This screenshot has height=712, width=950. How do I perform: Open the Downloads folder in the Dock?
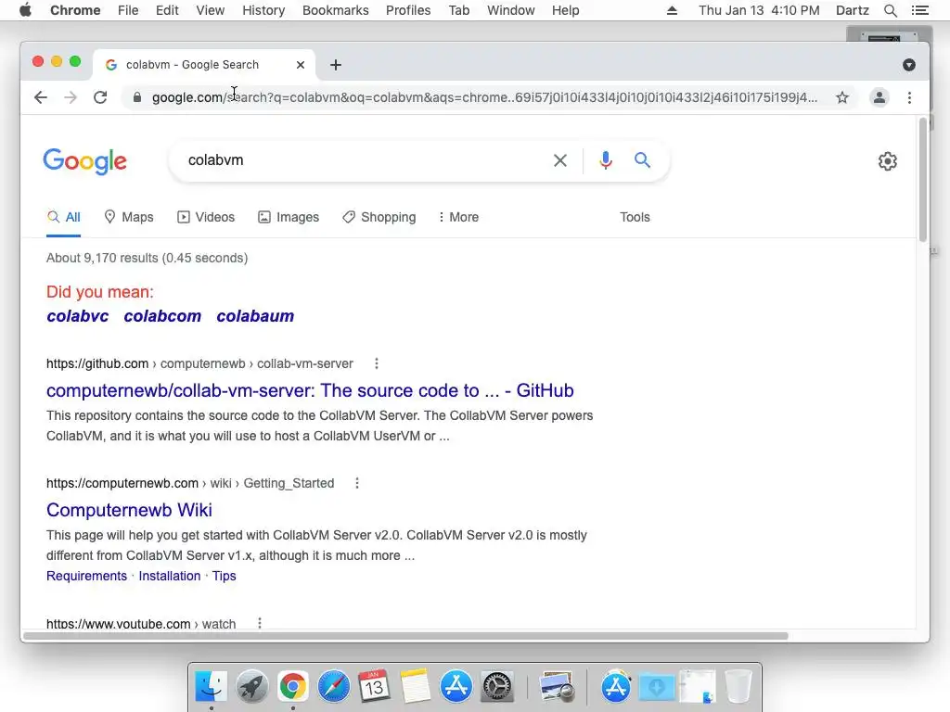pos(657,687)
